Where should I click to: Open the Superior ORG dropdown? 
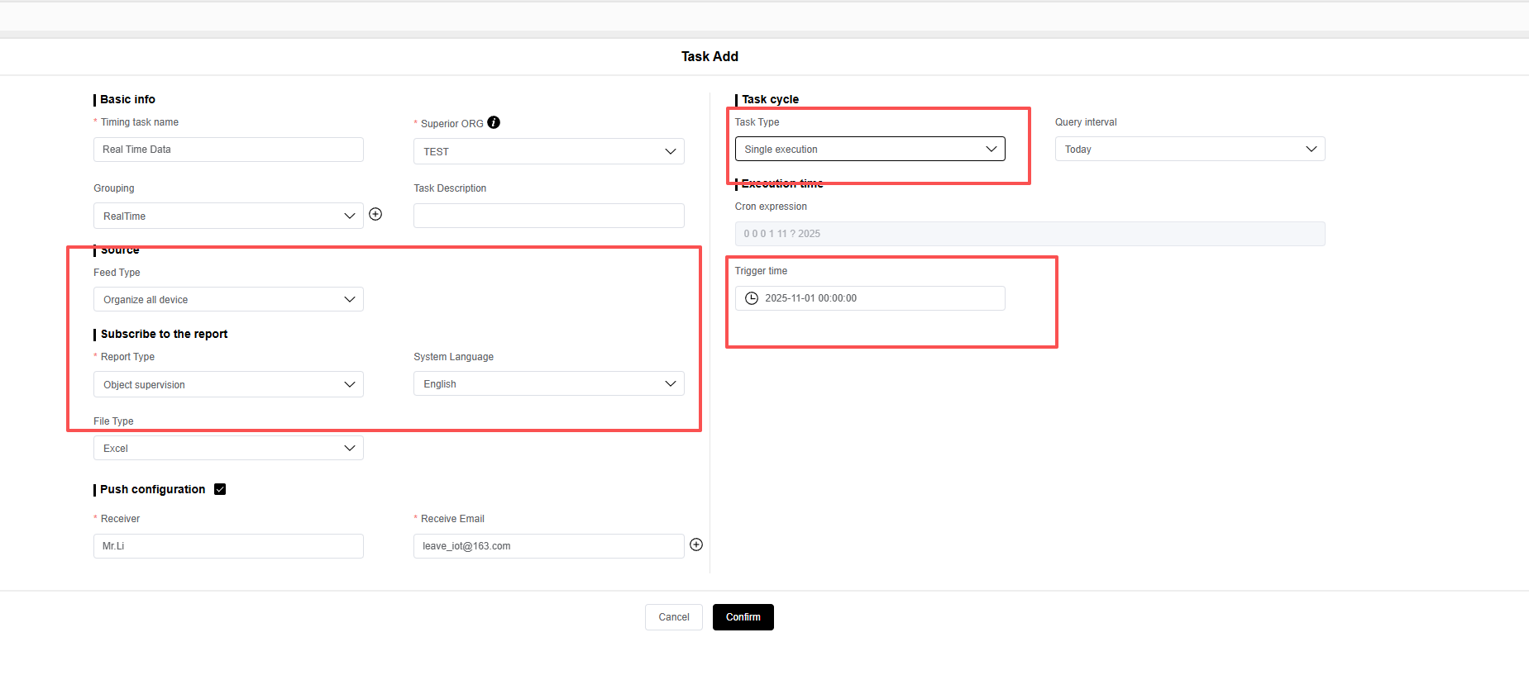click(548, 151)
